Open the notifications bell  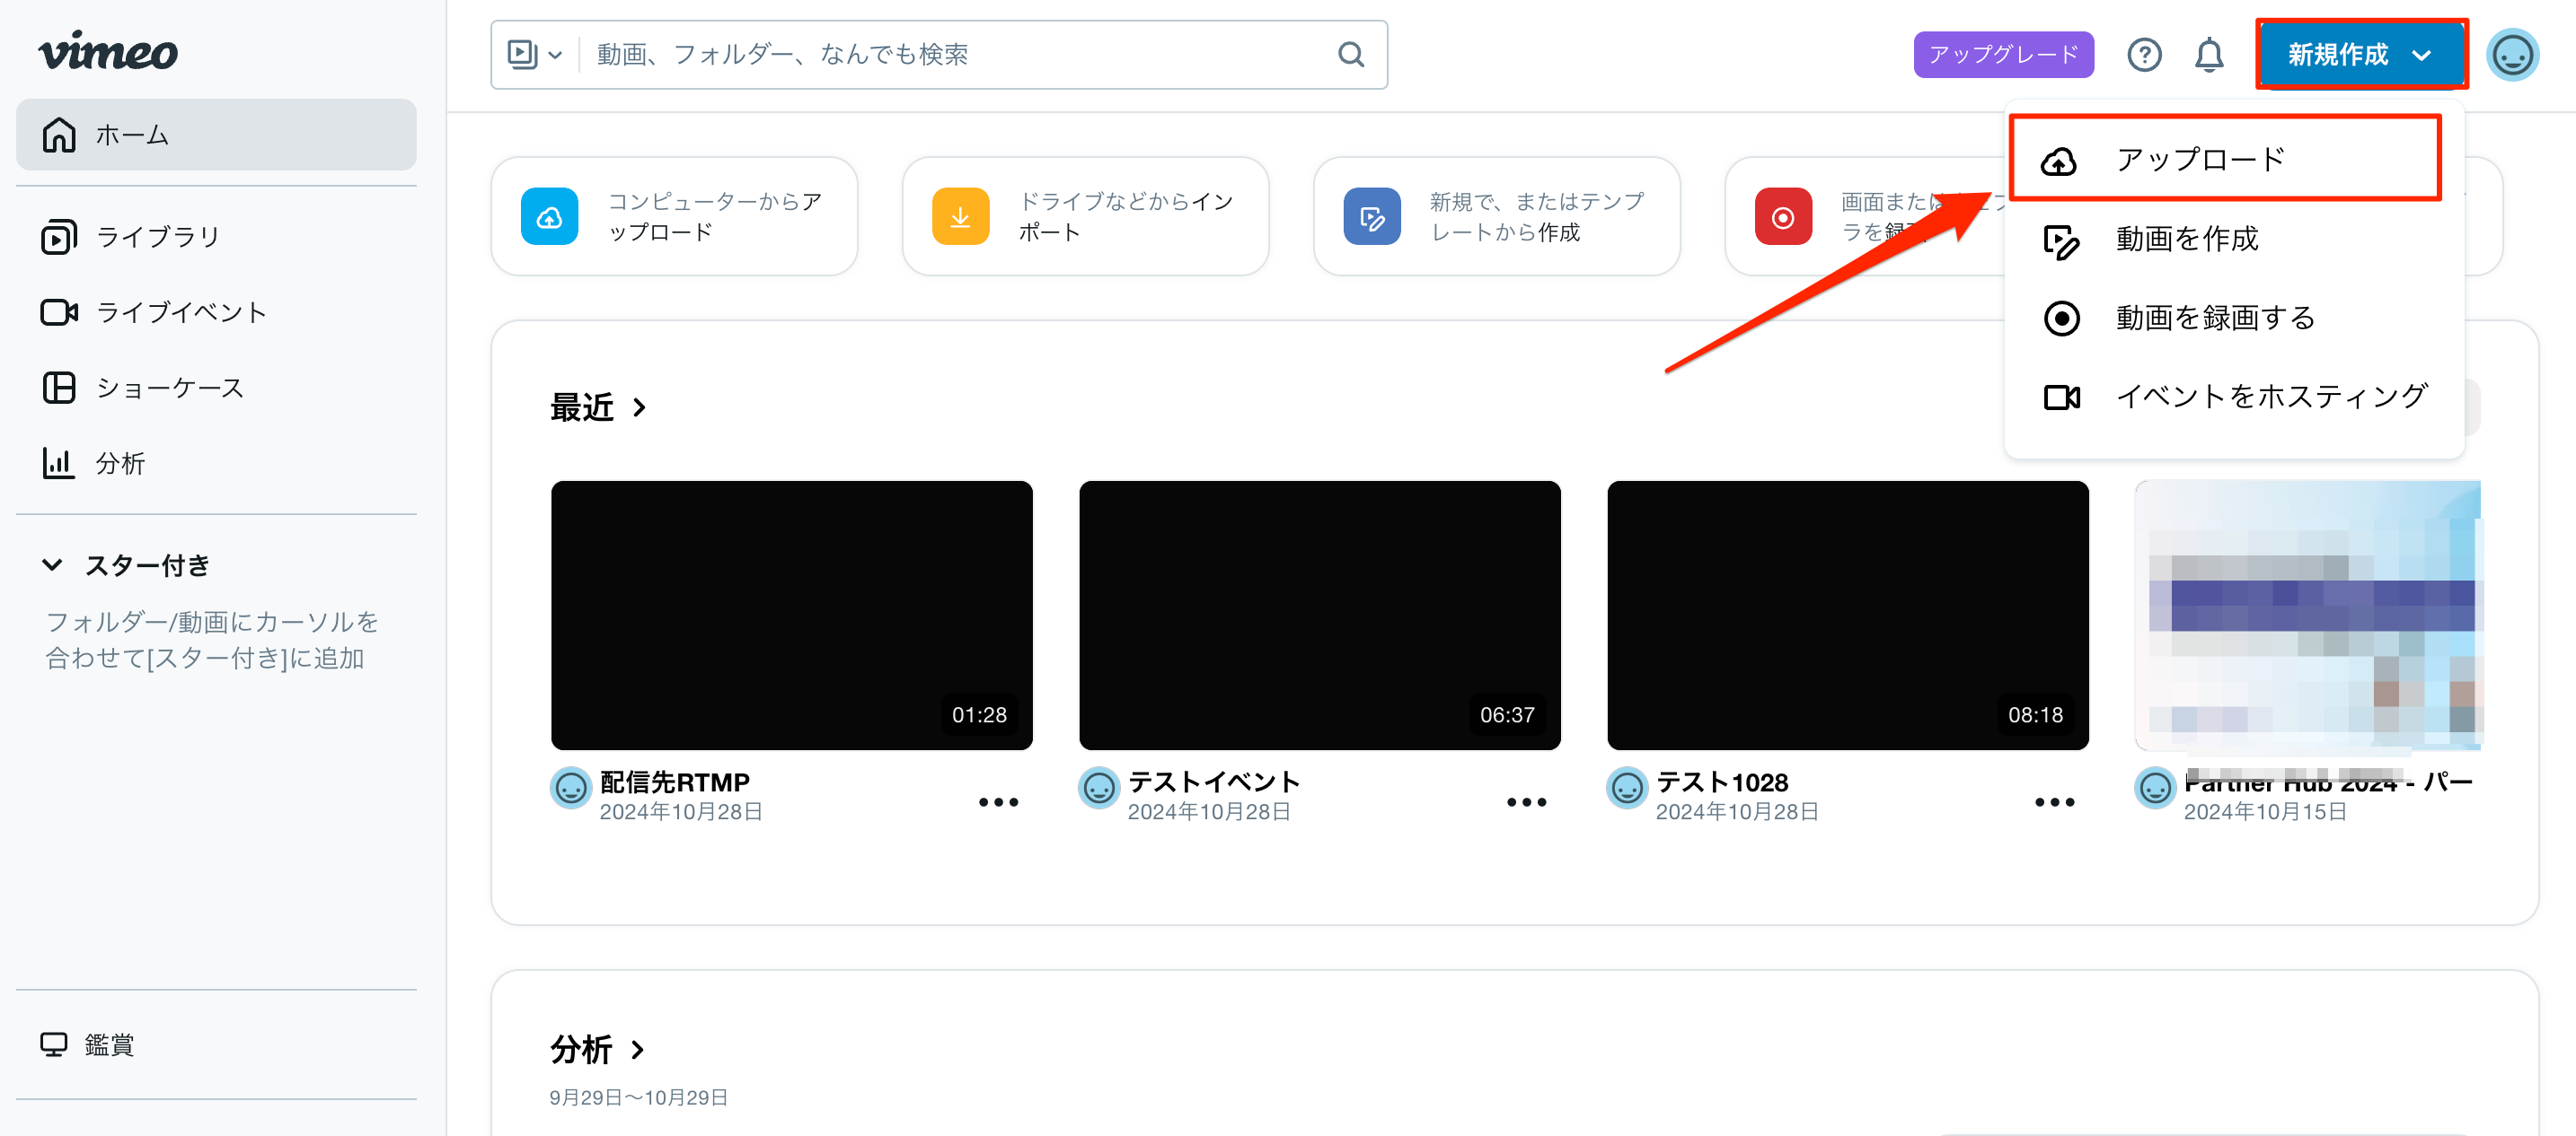tap(2209, 54)
